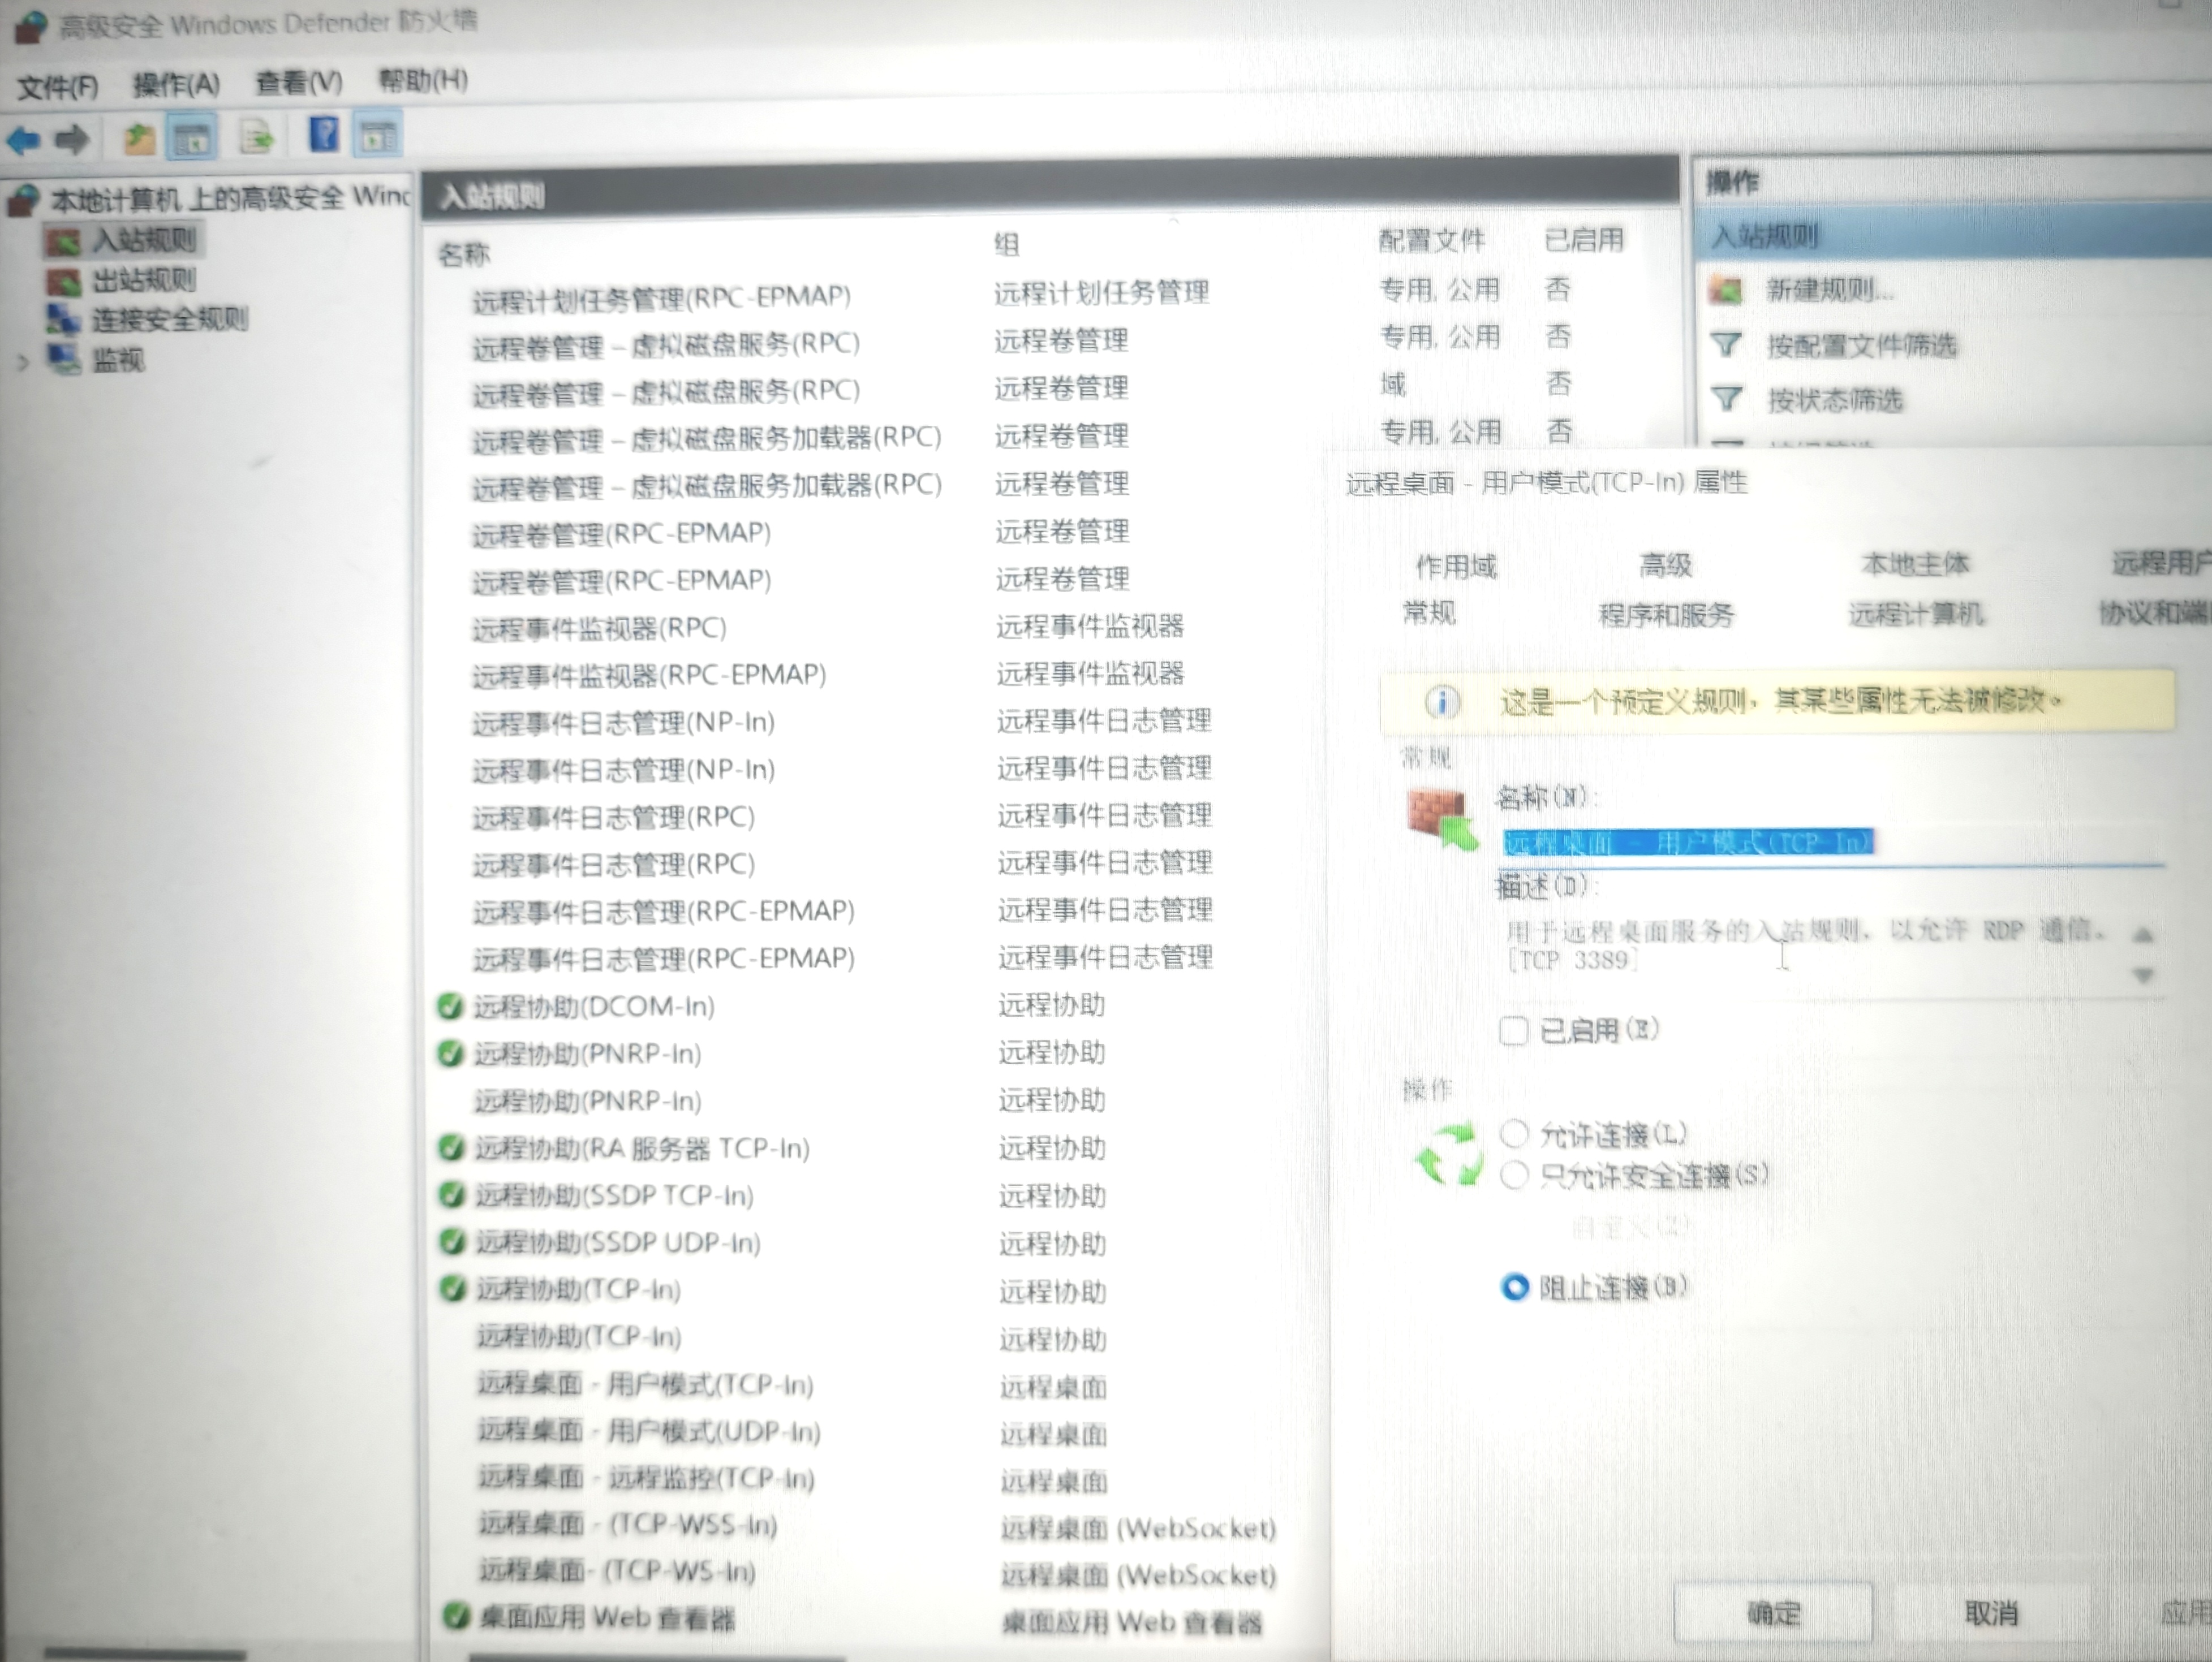Click the show/hide console tree toolbar icon
This screenshot has height=1662, width=2212.
(192, 137)
